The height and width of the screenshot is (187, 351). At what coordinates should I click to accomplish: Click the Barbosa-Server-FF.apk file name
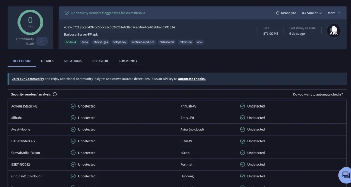point(81,35)
